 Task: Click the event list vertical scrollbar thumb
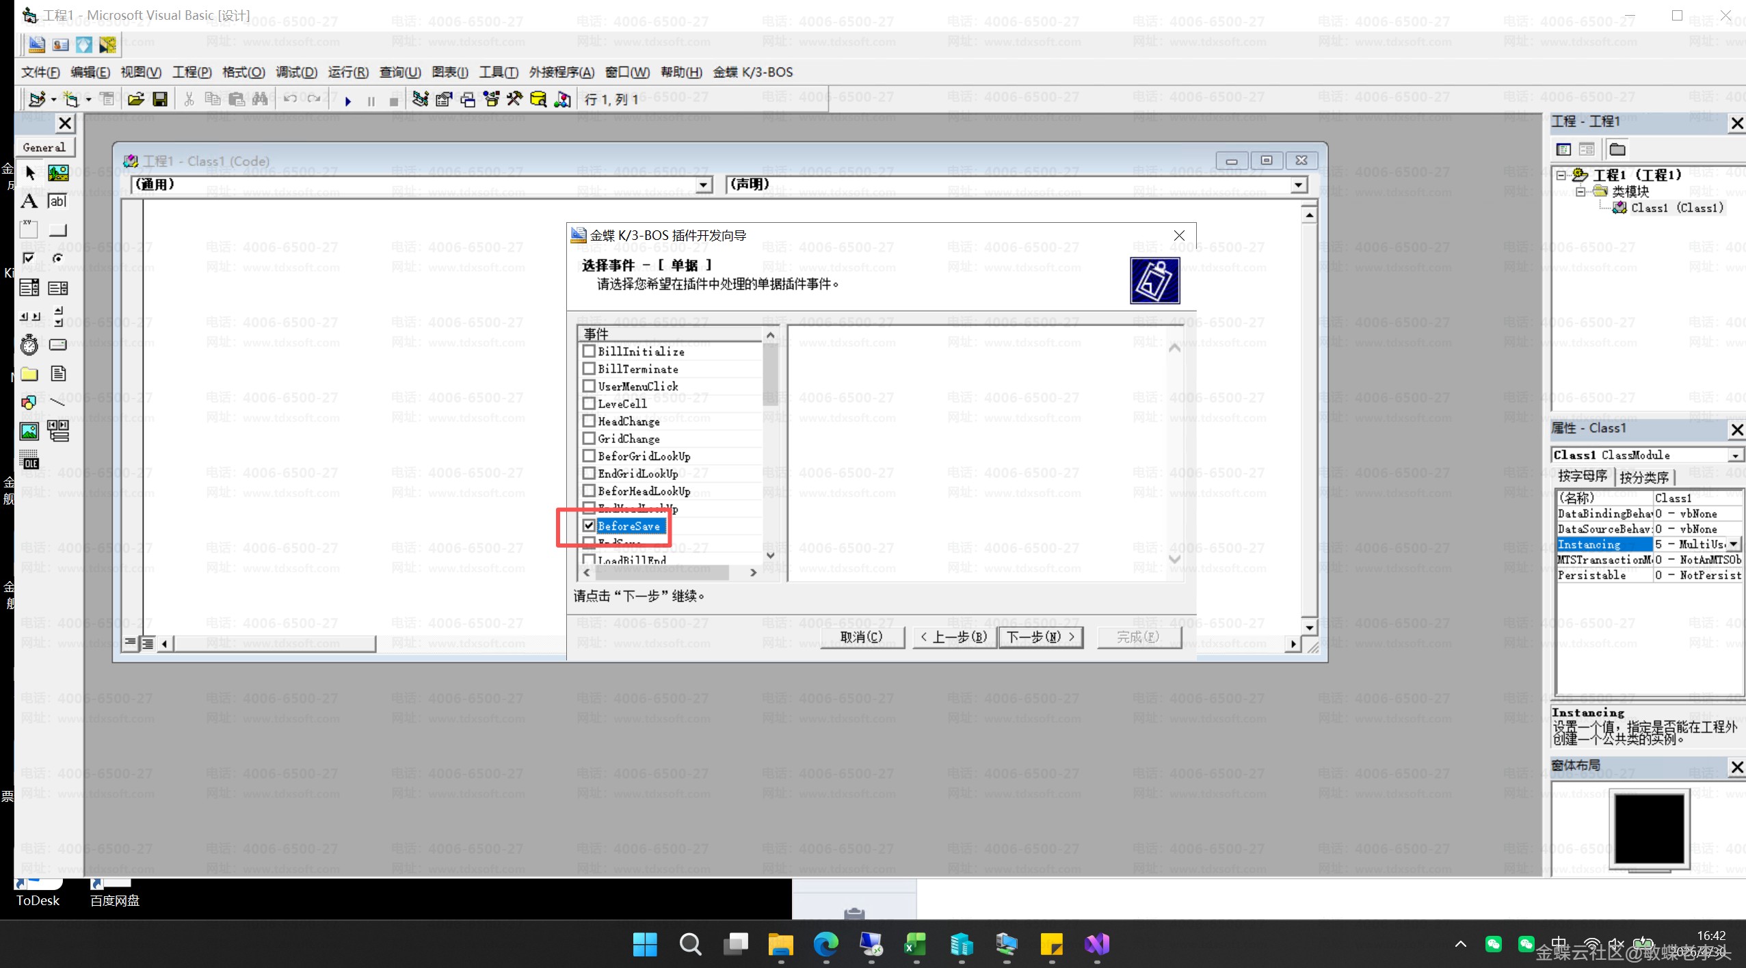[770, 373]
